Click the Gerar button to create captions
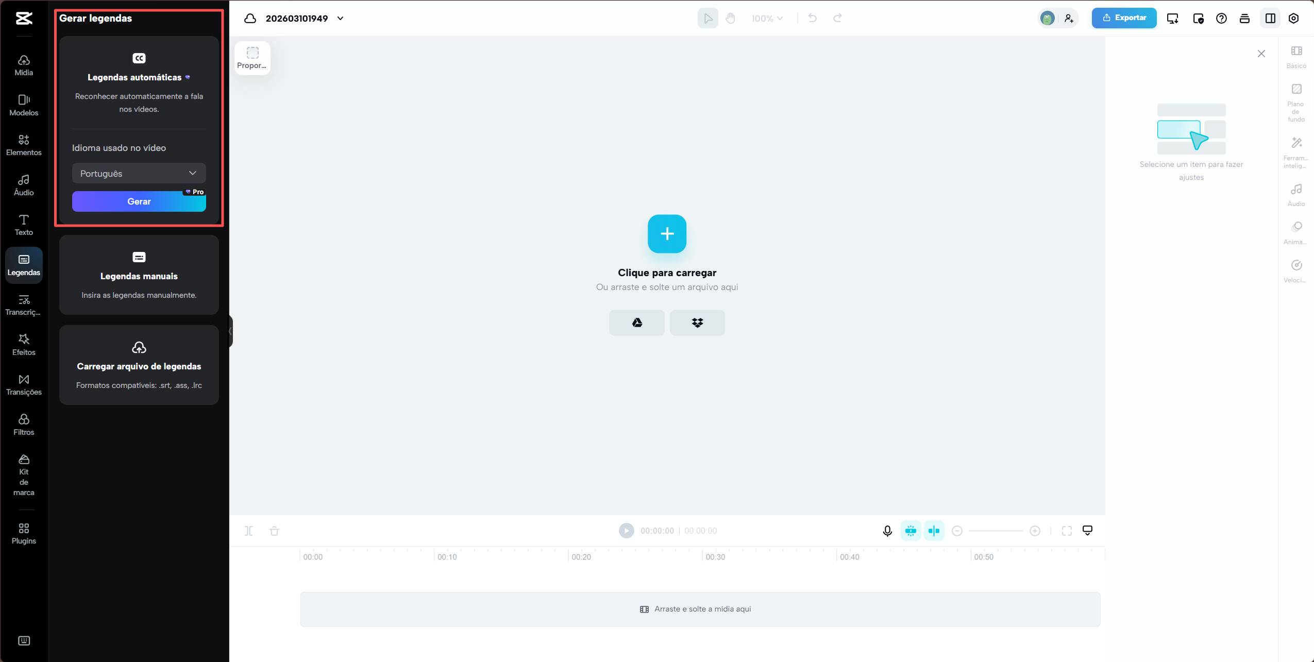 tap(139, 201)
